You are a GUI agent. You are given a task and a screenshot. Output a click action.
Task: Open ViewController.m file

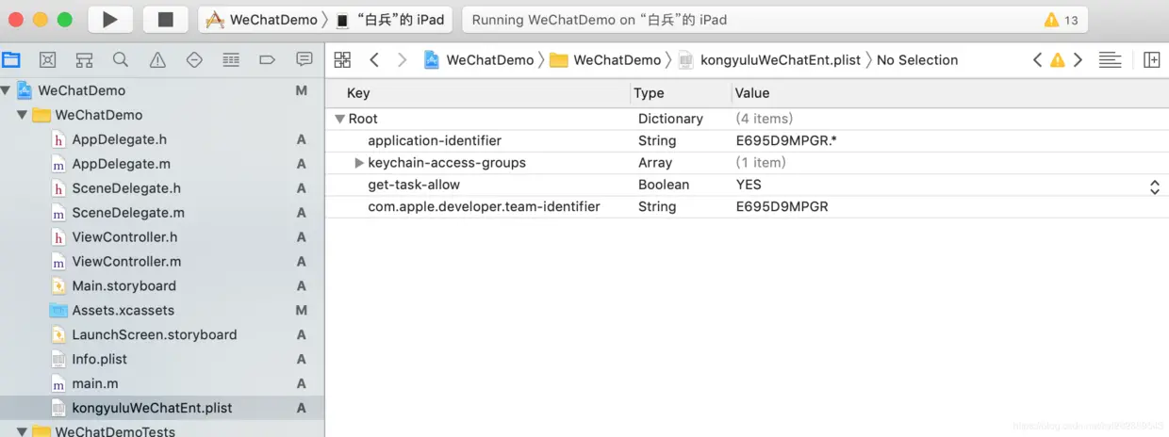(x=126, y=262)
